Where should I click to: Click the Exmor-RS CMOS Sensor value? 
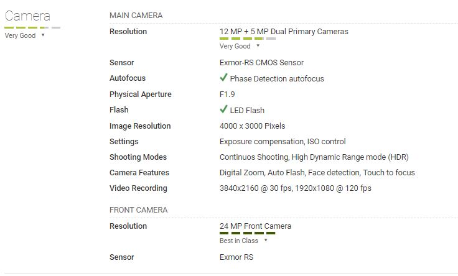pyautogui.click(x=261, y=62)
